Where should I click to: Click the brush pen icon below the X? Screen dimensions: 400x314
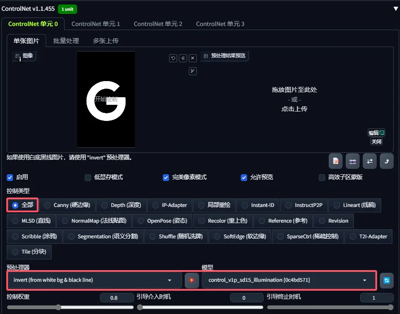coord(193,71)
